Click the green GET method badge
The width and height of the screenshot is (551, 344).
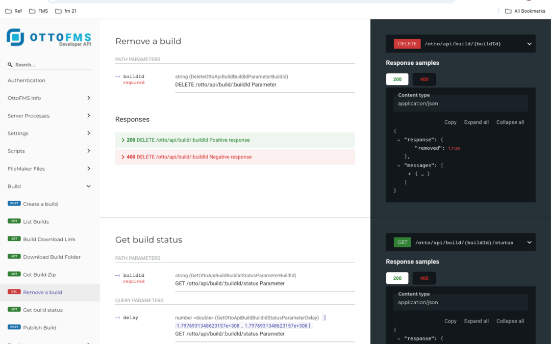(403, 242)
